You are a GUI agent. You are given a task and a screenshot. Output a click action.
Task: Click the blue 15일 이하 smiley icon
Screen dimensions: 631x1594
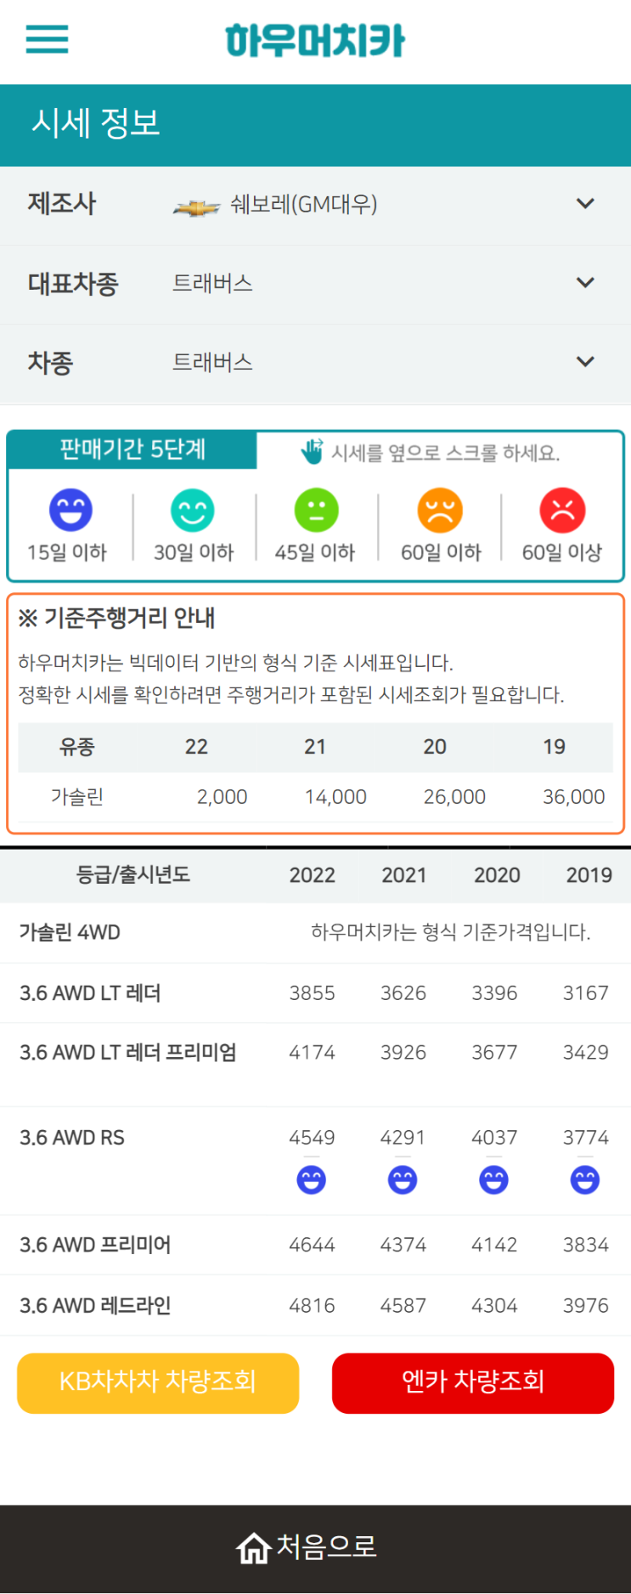pyautogui.click(x=70, y=510)
